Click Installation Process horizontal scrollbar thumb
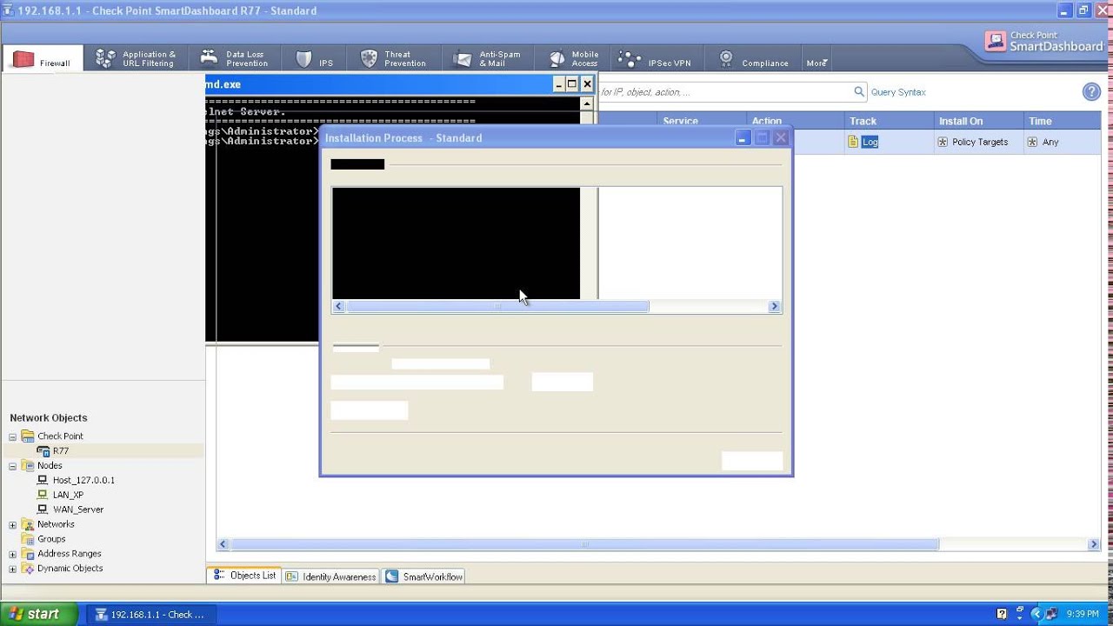This screenshot has width=1113, height=626. click(x=497, y=306)
